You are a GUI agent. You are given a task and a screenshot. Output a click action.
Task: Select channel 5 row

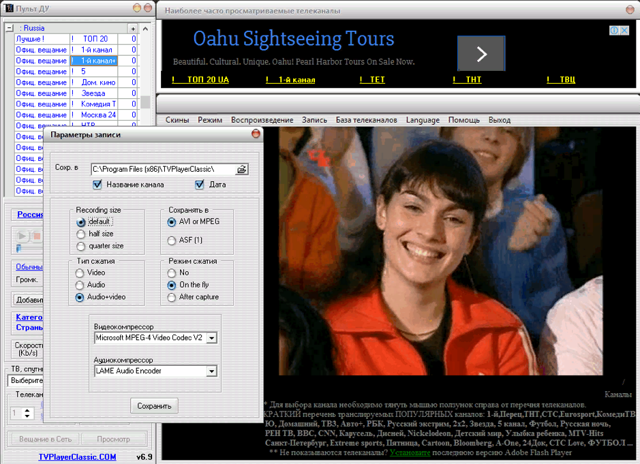[x=76, y=72]
